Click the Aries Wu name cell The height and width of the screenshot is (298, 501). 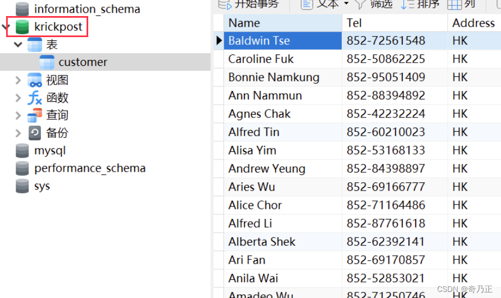point(283,187)
